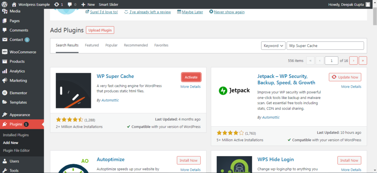This screenshot has height=173, width=377.
Task: Open WooCommerce from the sidebar
Action: point(22,52)
